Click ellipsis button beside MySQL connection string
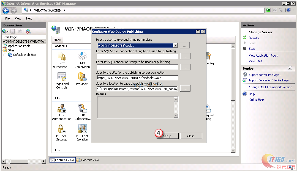This screenshot has width=297, height=171. (185, 67)
